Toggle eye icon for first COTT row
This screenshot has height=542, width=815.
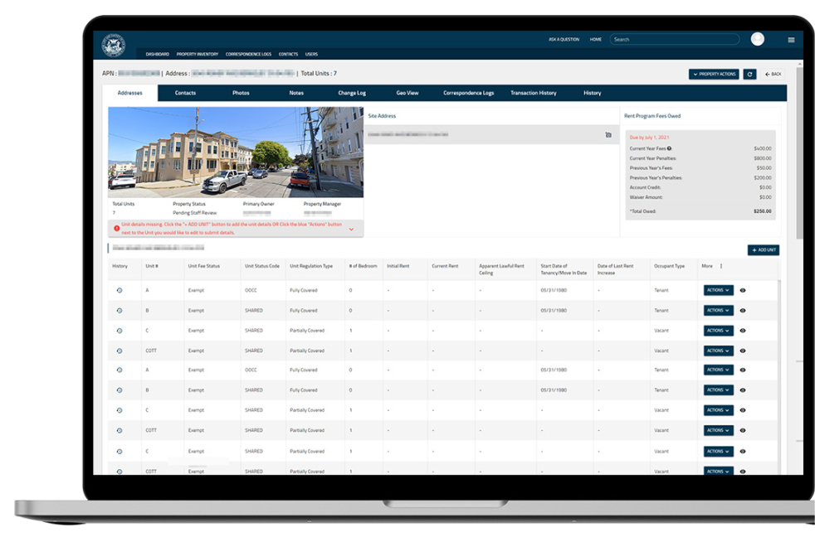coord(742,351)
